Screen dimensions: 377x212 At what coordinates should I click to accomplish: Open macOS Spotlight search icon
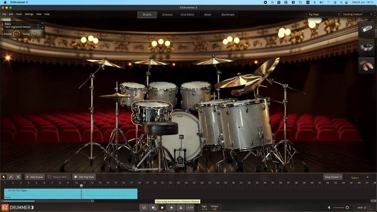point(341,2)
